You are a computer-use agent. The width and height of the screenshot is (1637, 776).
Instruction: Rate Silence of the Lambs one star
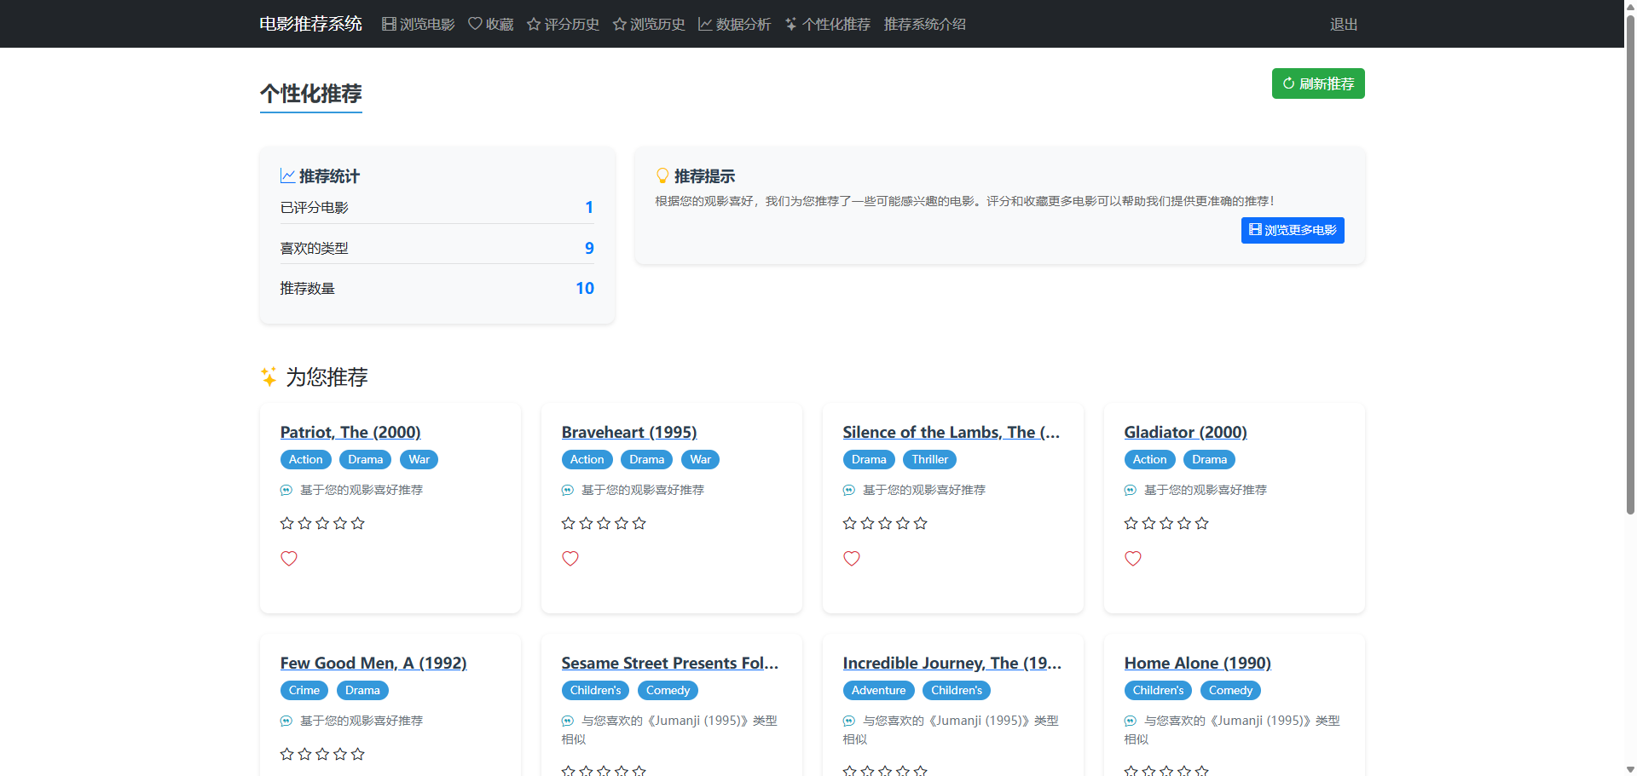(x=850, y=523)
